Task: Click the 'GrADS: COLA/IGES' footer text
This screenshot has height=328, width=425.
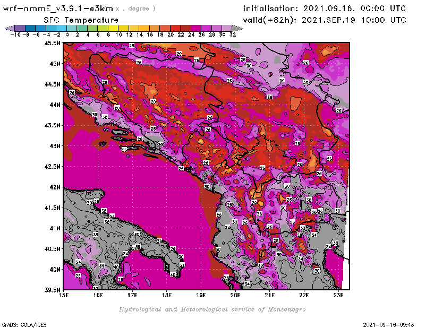Action: pos(24,325)
